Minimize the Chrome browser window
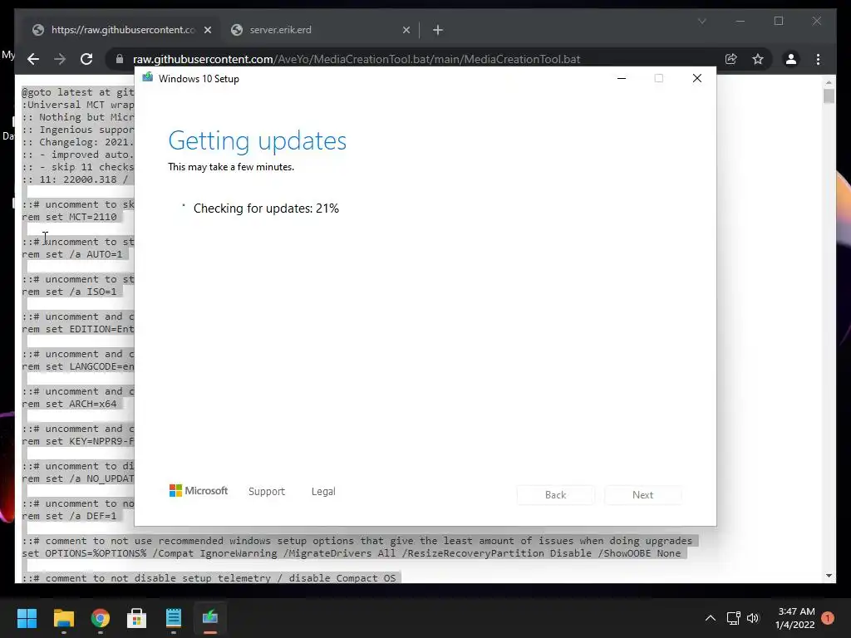 tap(740, 21)
